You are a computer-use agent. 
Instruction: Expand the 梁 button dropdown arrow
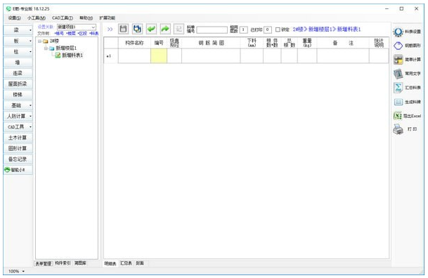pos(30,30)
